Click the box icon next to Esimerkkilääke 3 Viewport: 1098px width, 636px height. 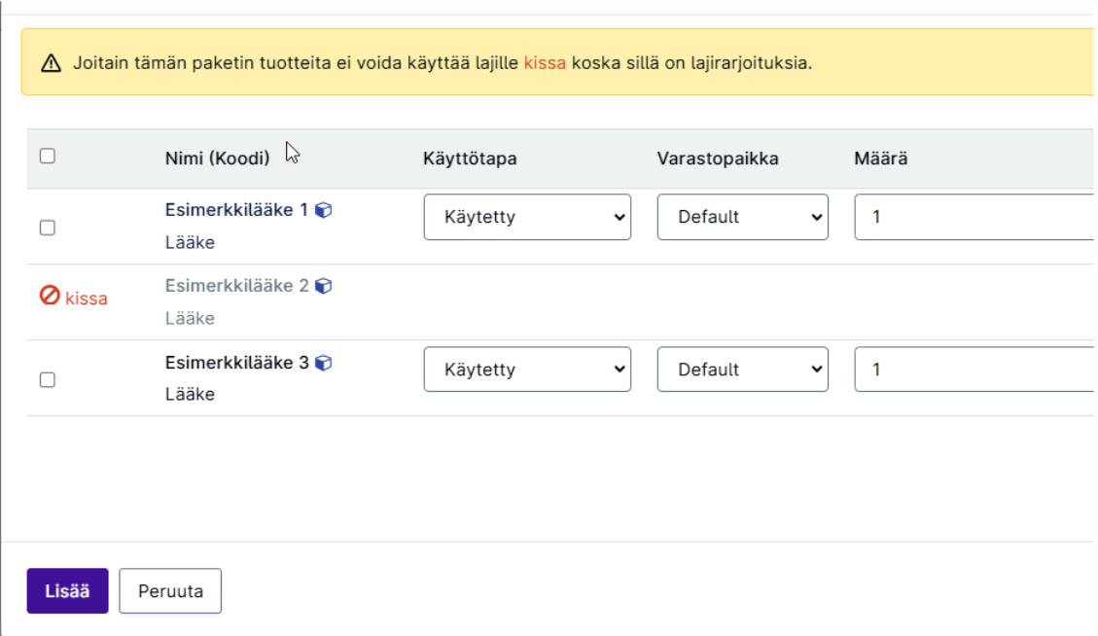324,363
